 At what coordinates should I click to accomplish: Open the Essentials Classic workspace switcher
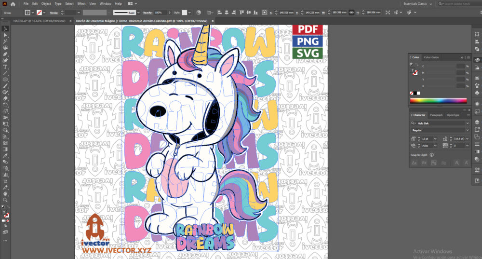coord(417,4)
